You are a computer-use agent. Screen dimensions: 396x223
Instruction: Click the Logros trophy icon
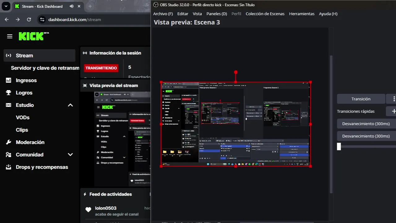coord(9,93)
